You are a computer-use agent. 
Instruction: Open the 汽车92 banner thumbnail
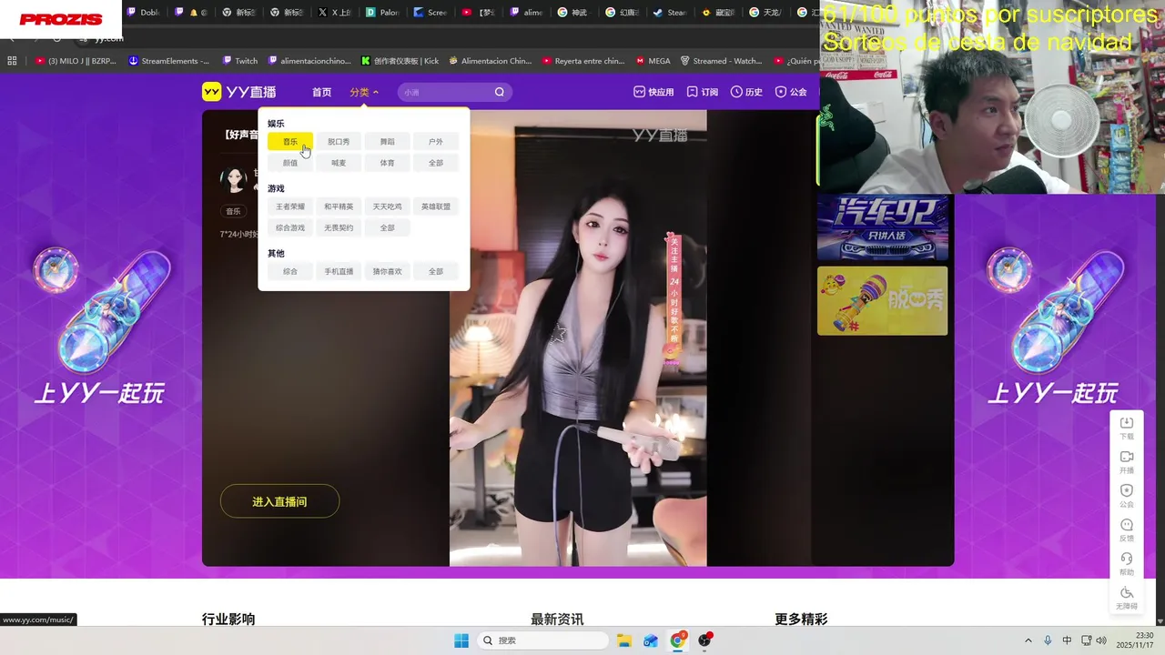[882, 227]
